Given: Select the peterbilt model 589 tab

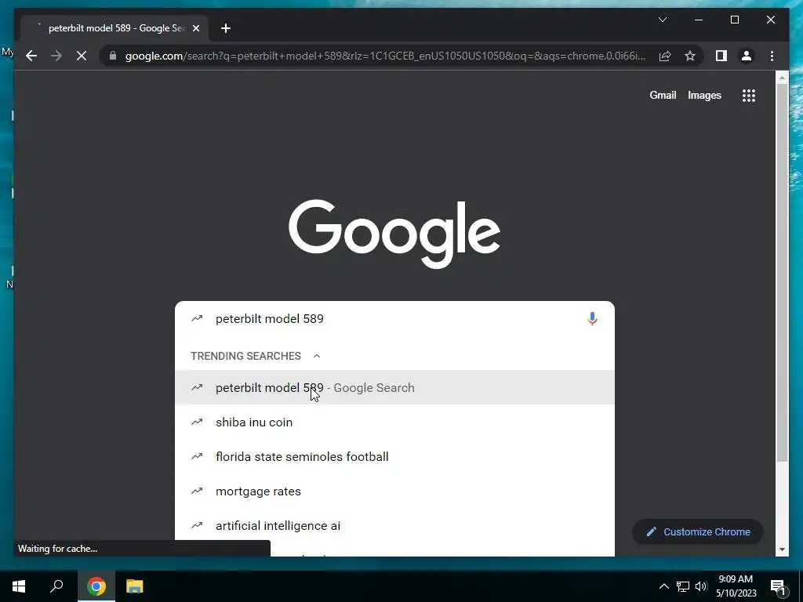Looking at the screenshot, I should click(x=114, y=28).
